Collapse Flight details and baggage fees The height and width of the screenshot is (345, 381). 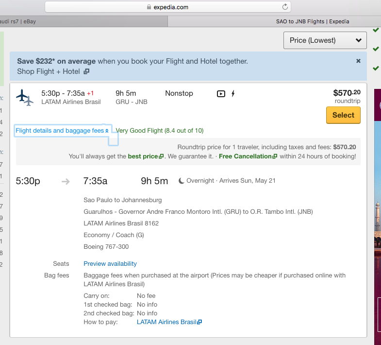point(62,131)
